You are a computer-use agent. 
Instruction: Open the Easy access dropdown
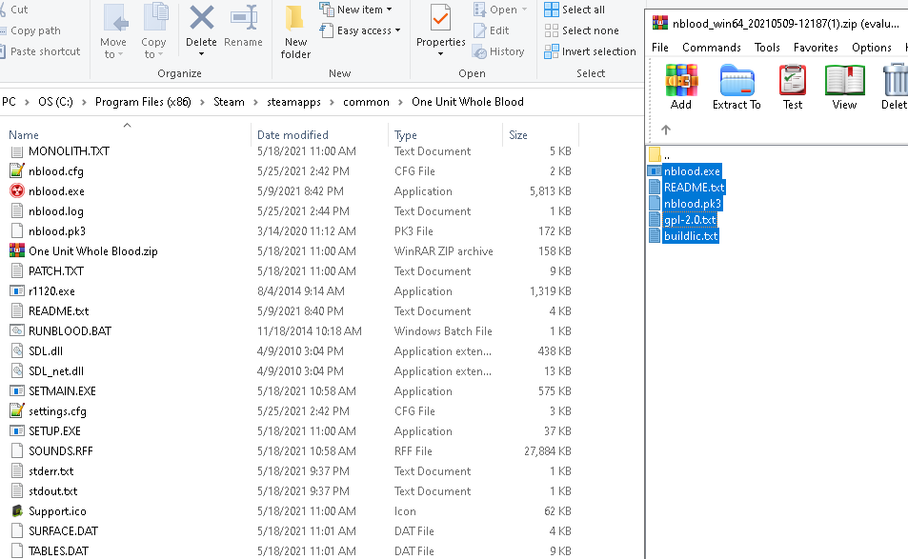coord(398,30)
